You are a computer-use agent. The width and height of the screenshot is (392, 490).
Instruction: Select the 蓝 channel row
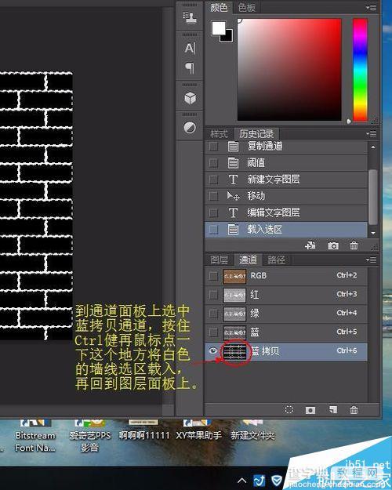(x=286, y=332)
